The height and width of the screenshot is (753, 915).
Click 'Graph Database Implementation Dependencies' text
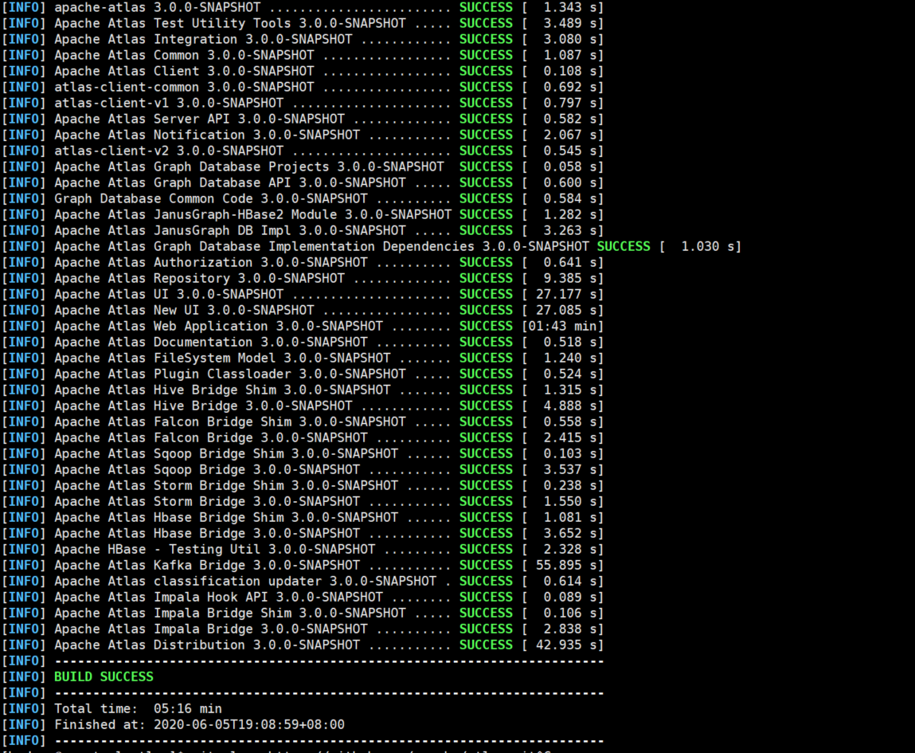click(314, 246)
